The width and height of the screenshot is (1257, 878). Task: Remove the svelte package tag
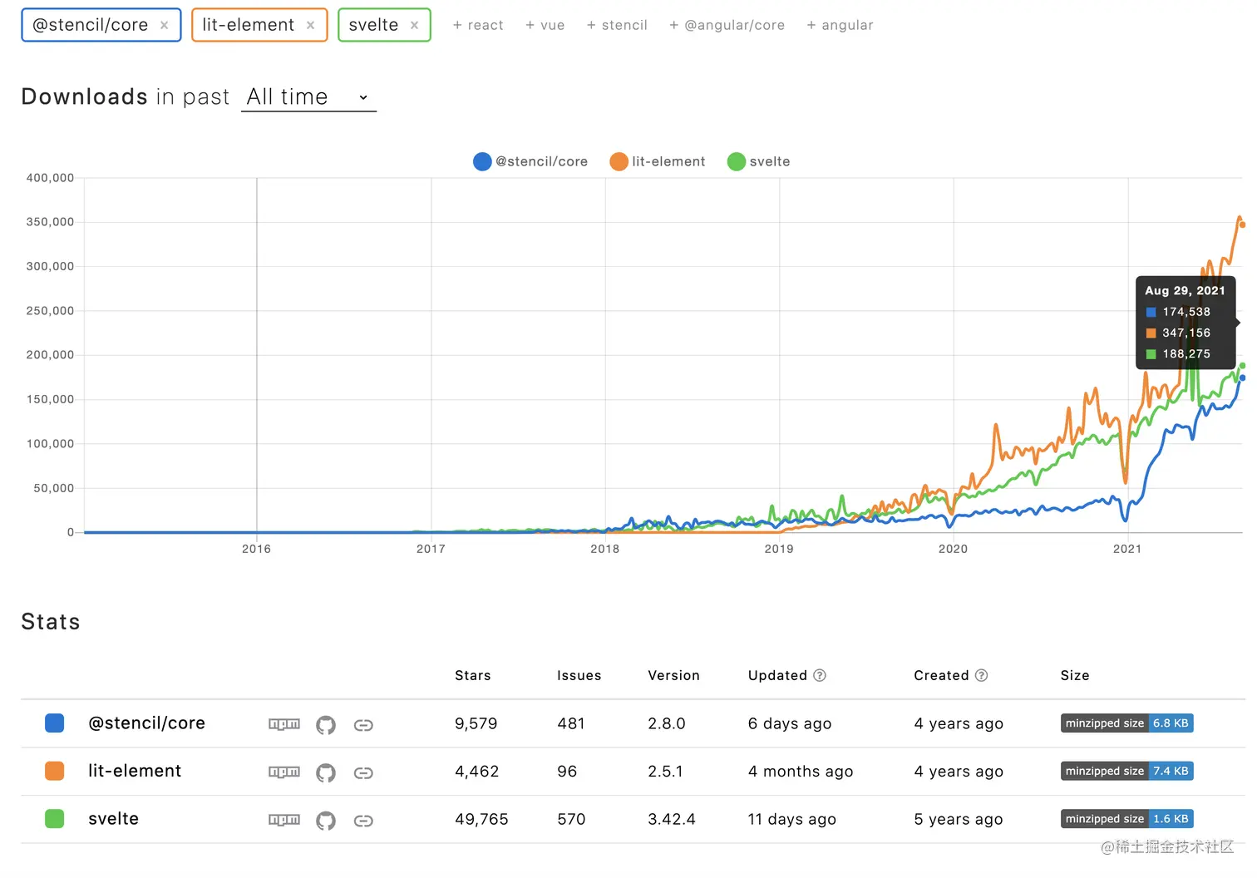[x=414, y=26]
